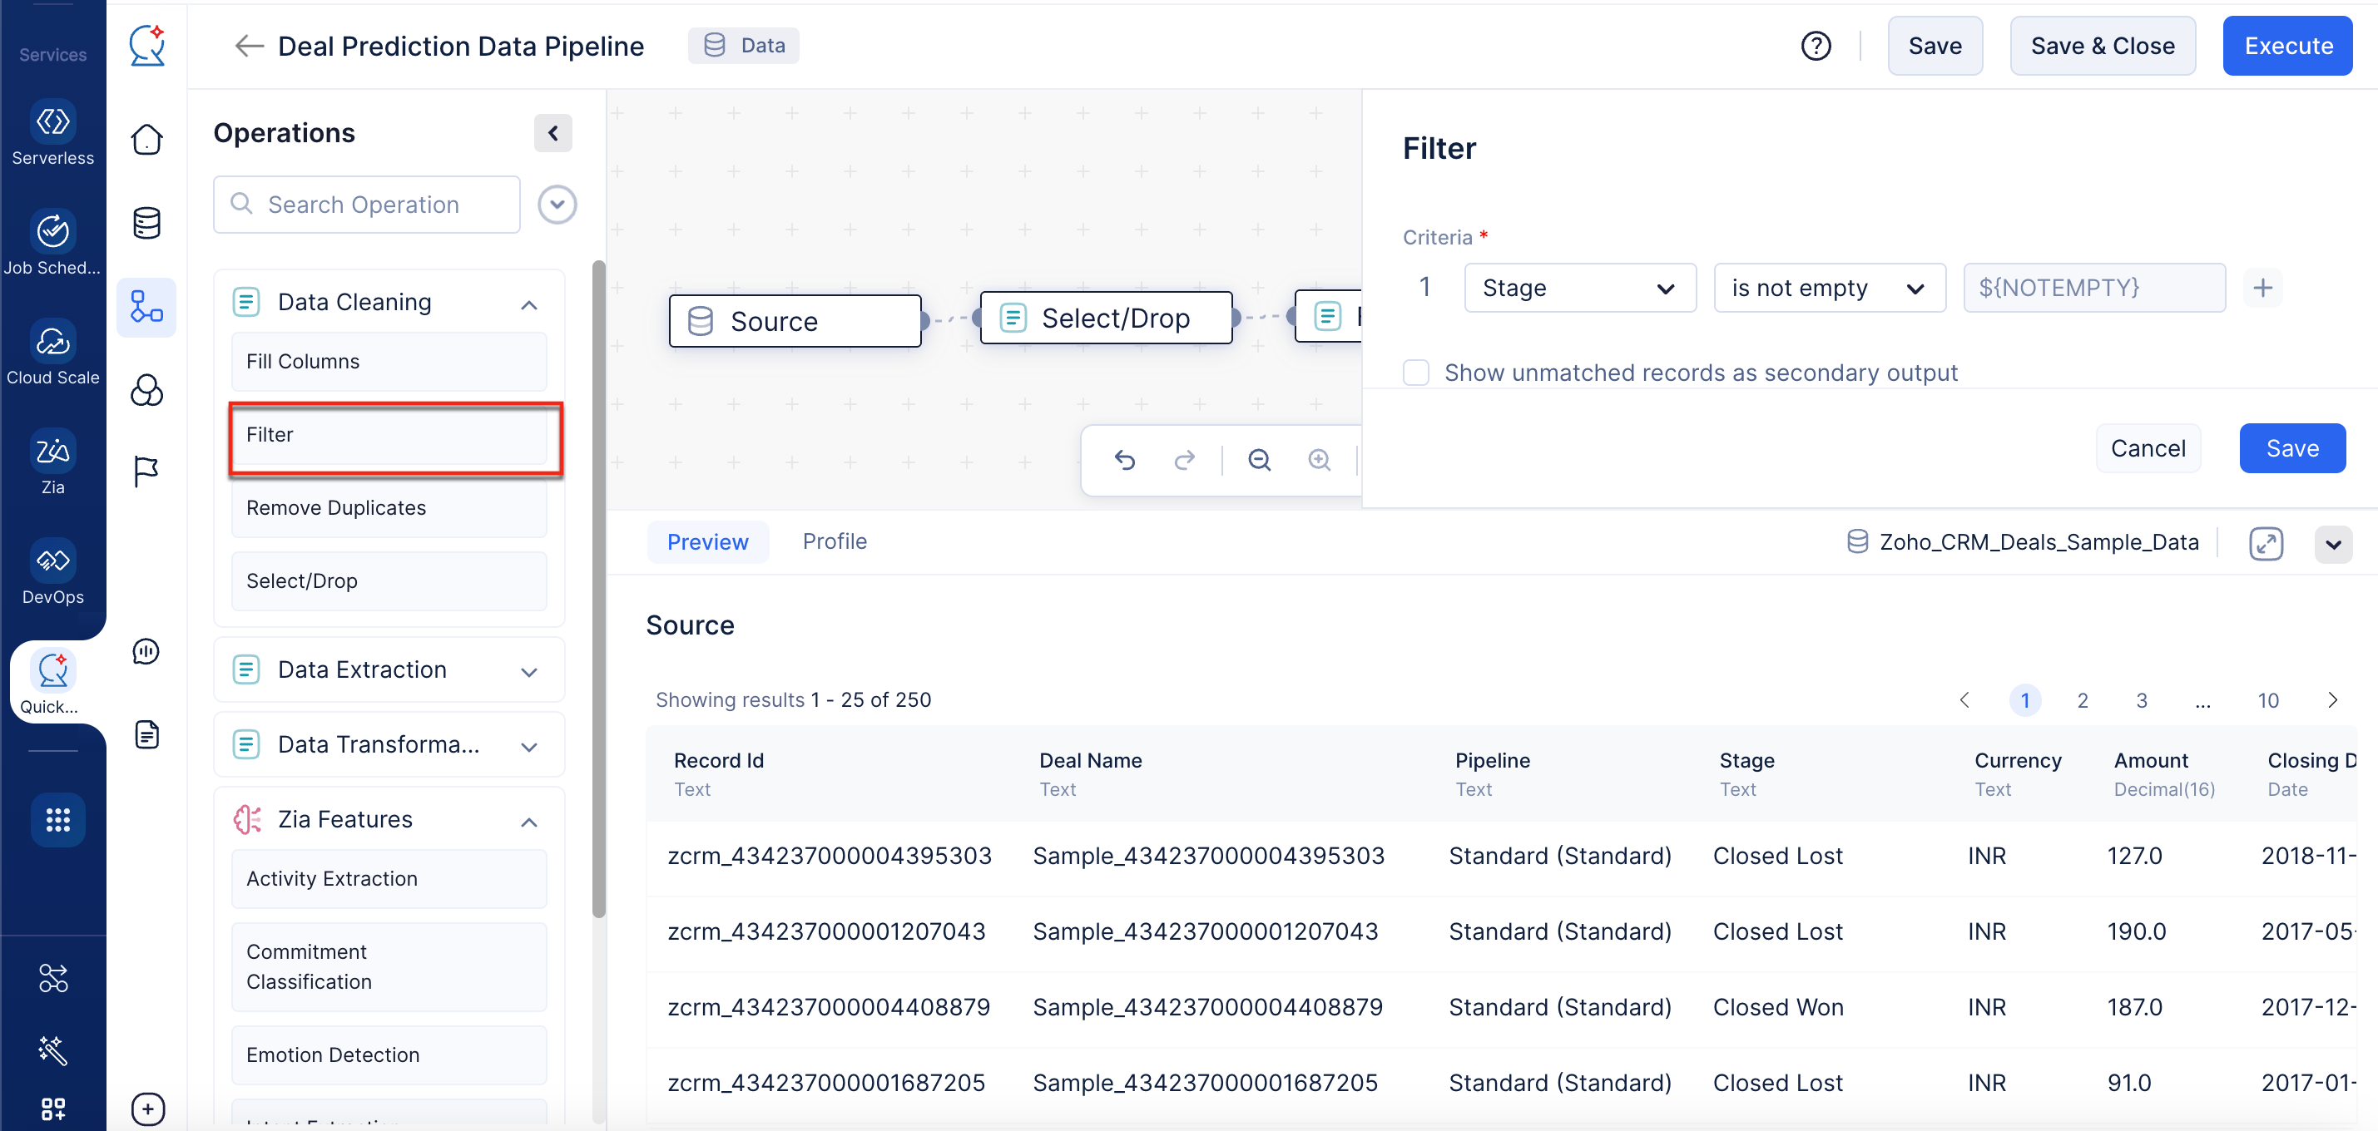The image size is (2378, 1131).
Task: Open the Job Scheduling service
Action: [x=52, y=244]
